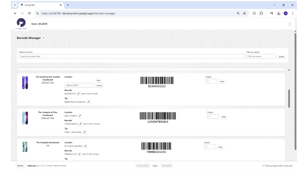Edit barcode 789082321131 pencil icon
Viewport: 303px width, 170px height.
[x=80, y=154]
